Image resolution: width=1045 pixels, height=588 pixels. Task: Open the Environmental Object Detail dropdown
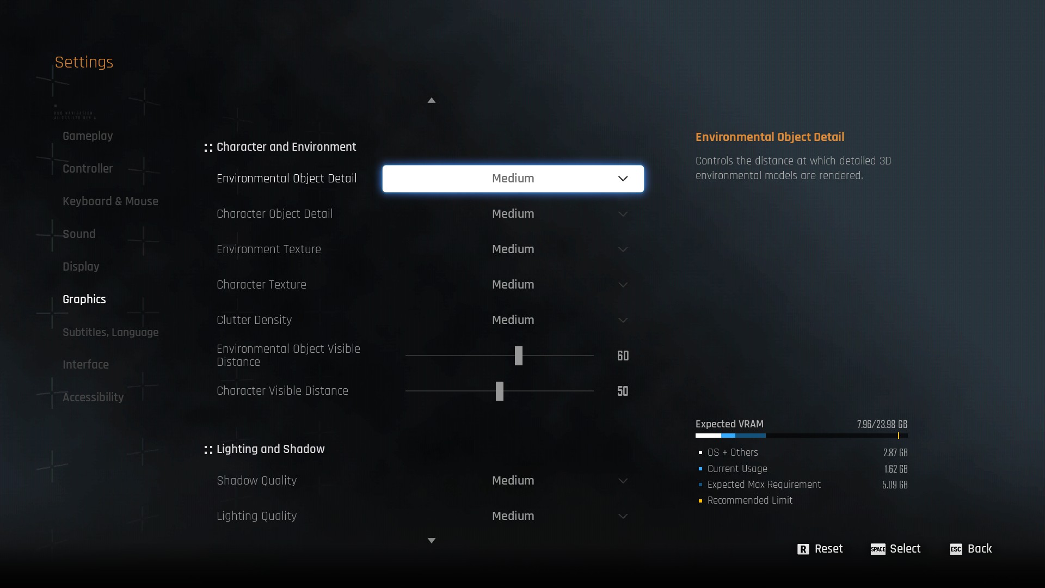pyautogui.click(x=513, y=179)
